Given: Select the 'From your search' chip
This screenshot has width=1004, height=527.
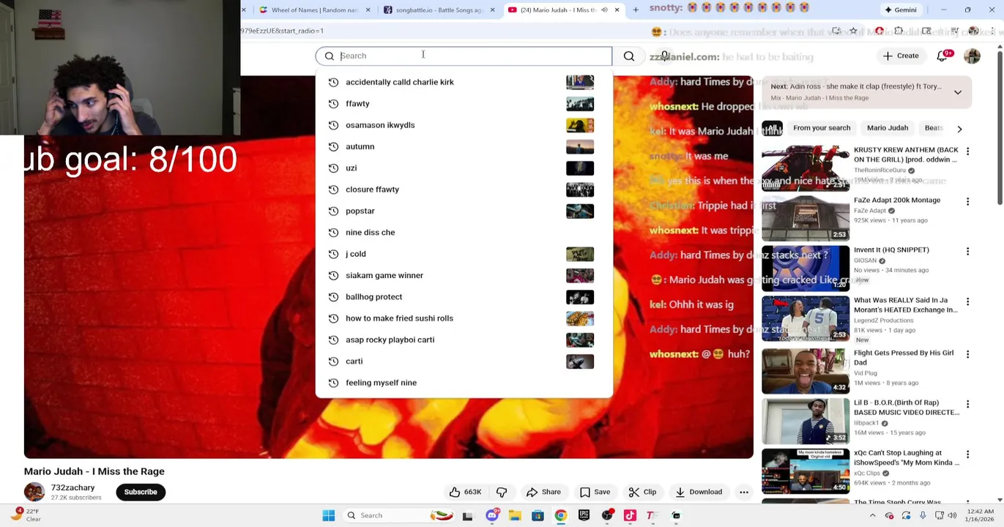Looking at the screenshot, I should [822, 128].
